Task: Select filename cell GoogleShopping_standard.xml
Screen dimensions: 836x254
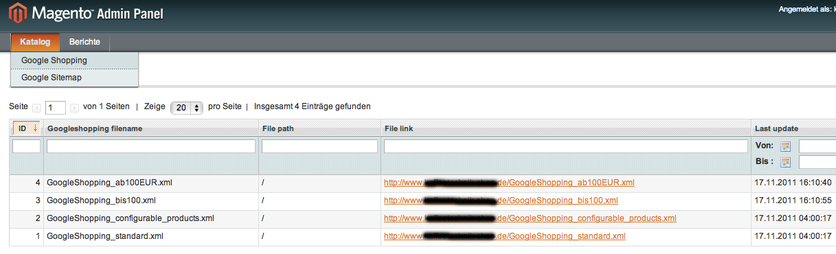Action: (x=150, y=236)
